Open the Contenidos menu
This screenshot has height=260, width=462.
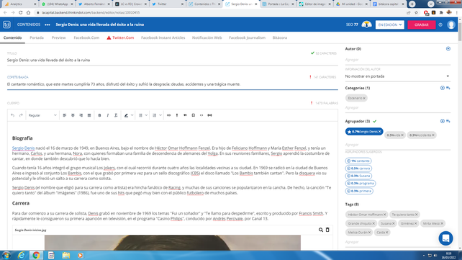(29, 24)
